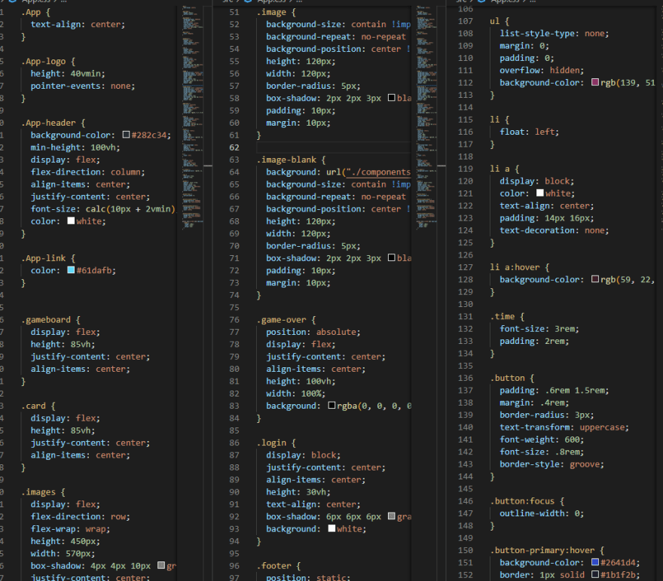
Task: Click white swatch in .App-header color
Action: pyautogui.click(x=71, y=221)
